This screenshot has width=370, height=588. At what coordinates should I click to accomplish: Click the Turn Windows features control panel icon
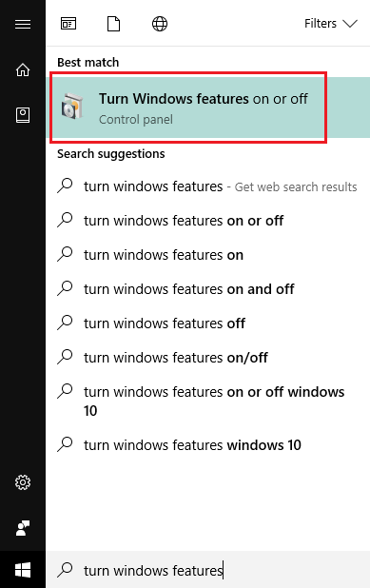click(72, 107)
